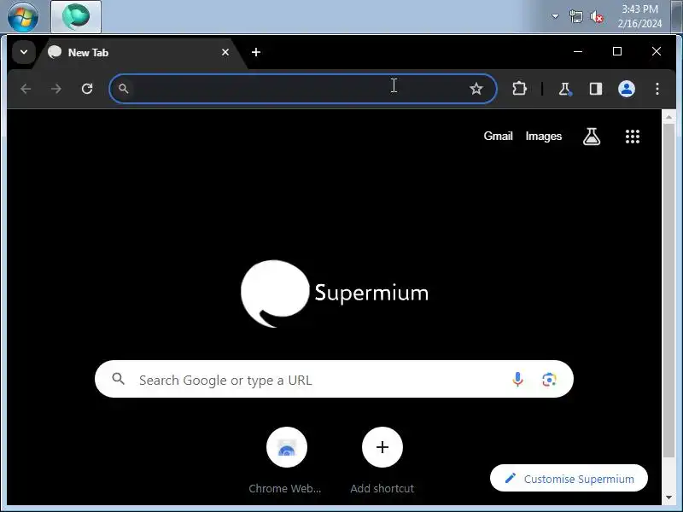Open the Windows Start menu orb

[23, 16]
